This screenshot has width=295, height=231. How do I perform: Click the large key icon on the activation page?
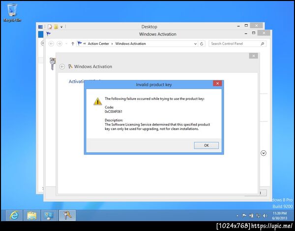click(53, 64)
